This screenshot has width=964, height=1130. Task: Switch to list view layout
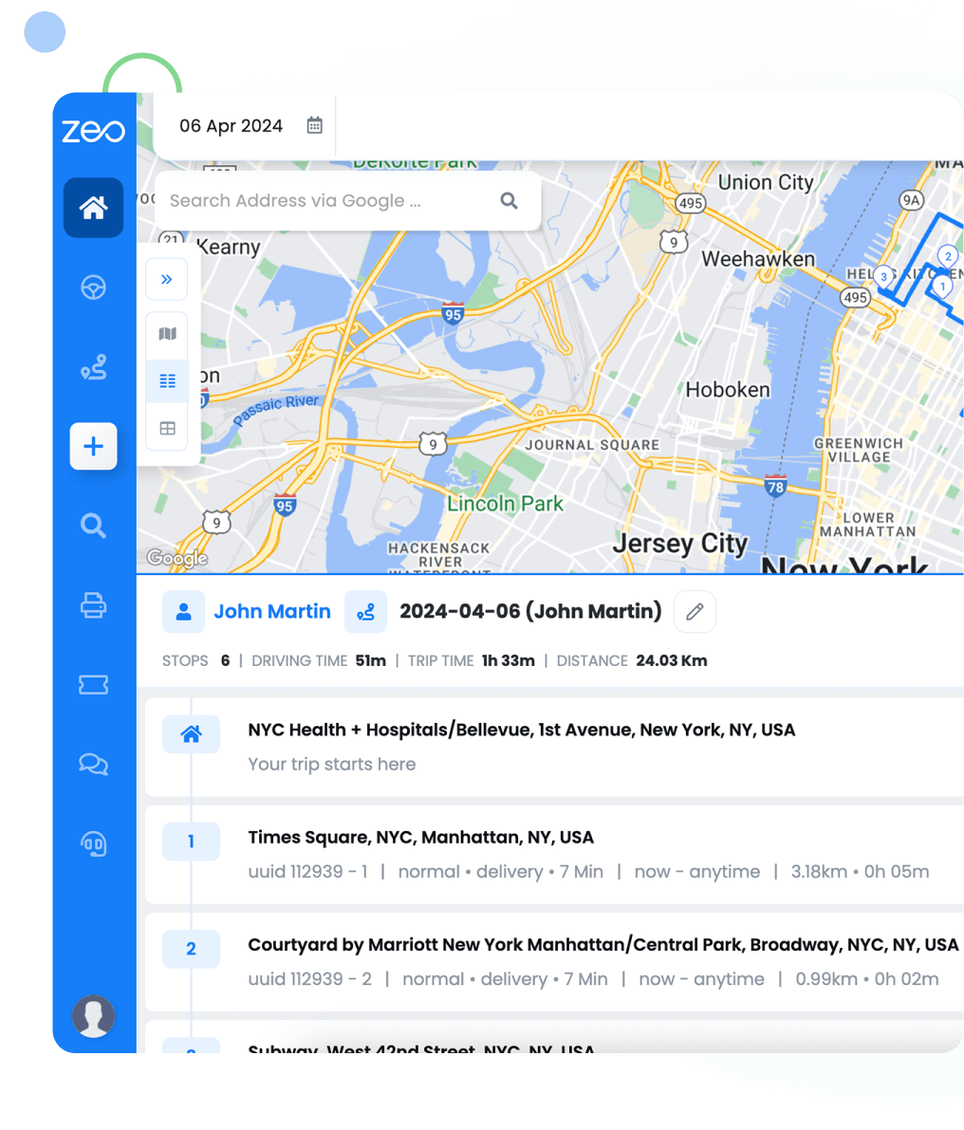167,381
